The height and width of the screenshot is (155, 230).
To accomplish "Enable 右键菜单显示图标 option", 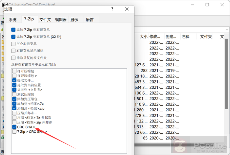I will [13, 51].
